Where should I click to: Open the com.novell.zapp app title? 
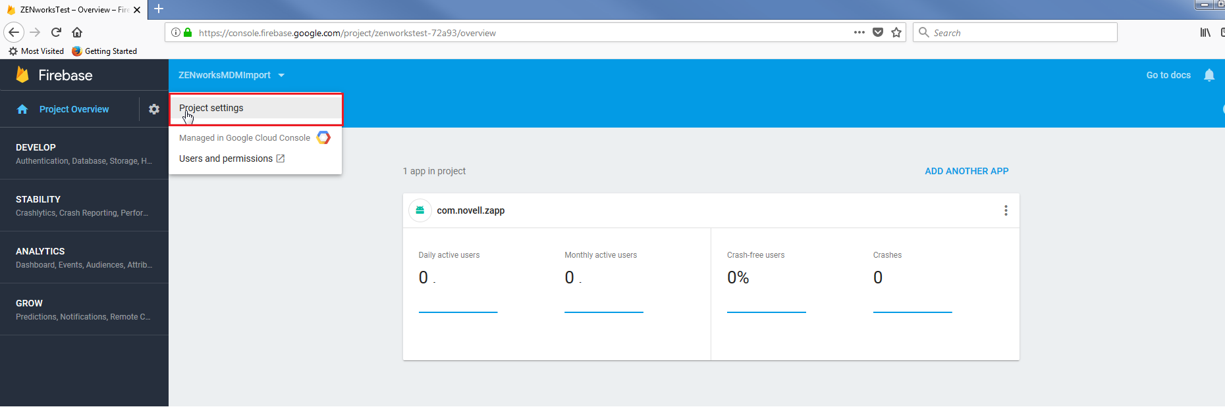tap(471, 210)
